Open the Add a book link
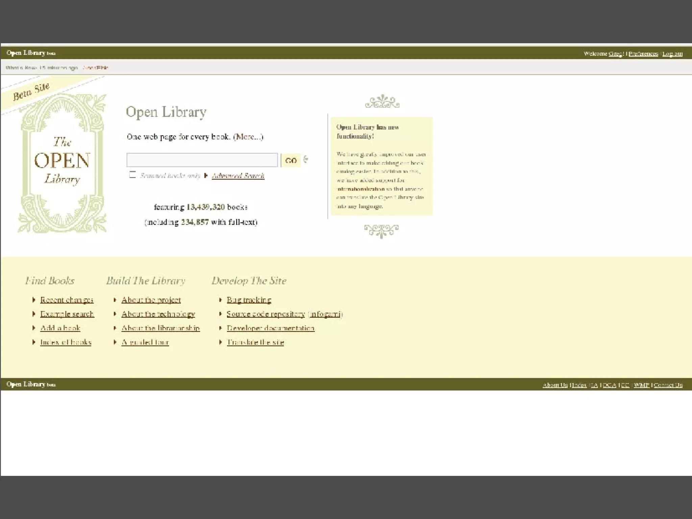The height and width of the screenshot is (519, 692). click(60, 328)
